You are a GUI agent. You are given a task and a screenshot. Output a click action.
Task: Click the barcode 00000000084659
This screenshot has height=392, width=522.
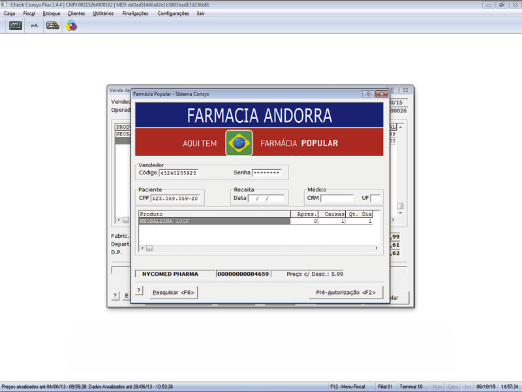[243, 274]
